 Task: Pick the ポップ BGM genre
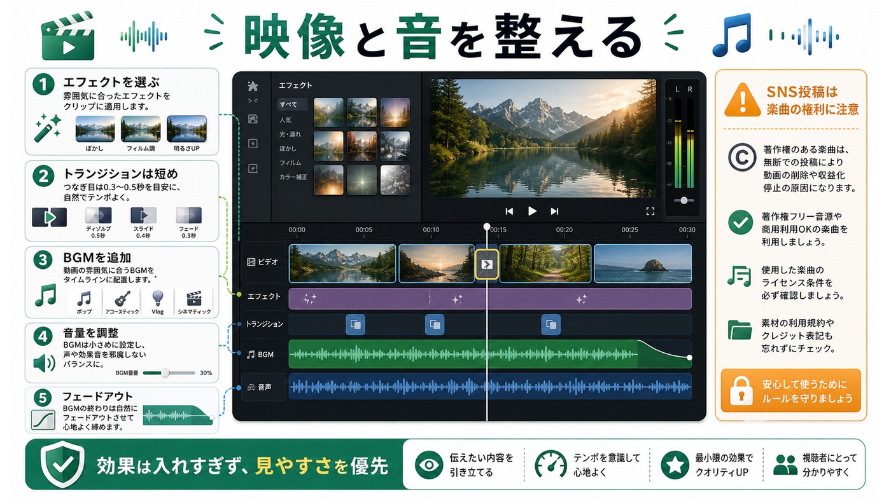84,302
